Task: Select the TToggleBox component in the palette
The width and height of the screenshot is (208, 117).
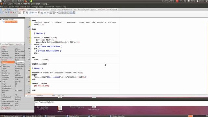Action: coord(42,13)
